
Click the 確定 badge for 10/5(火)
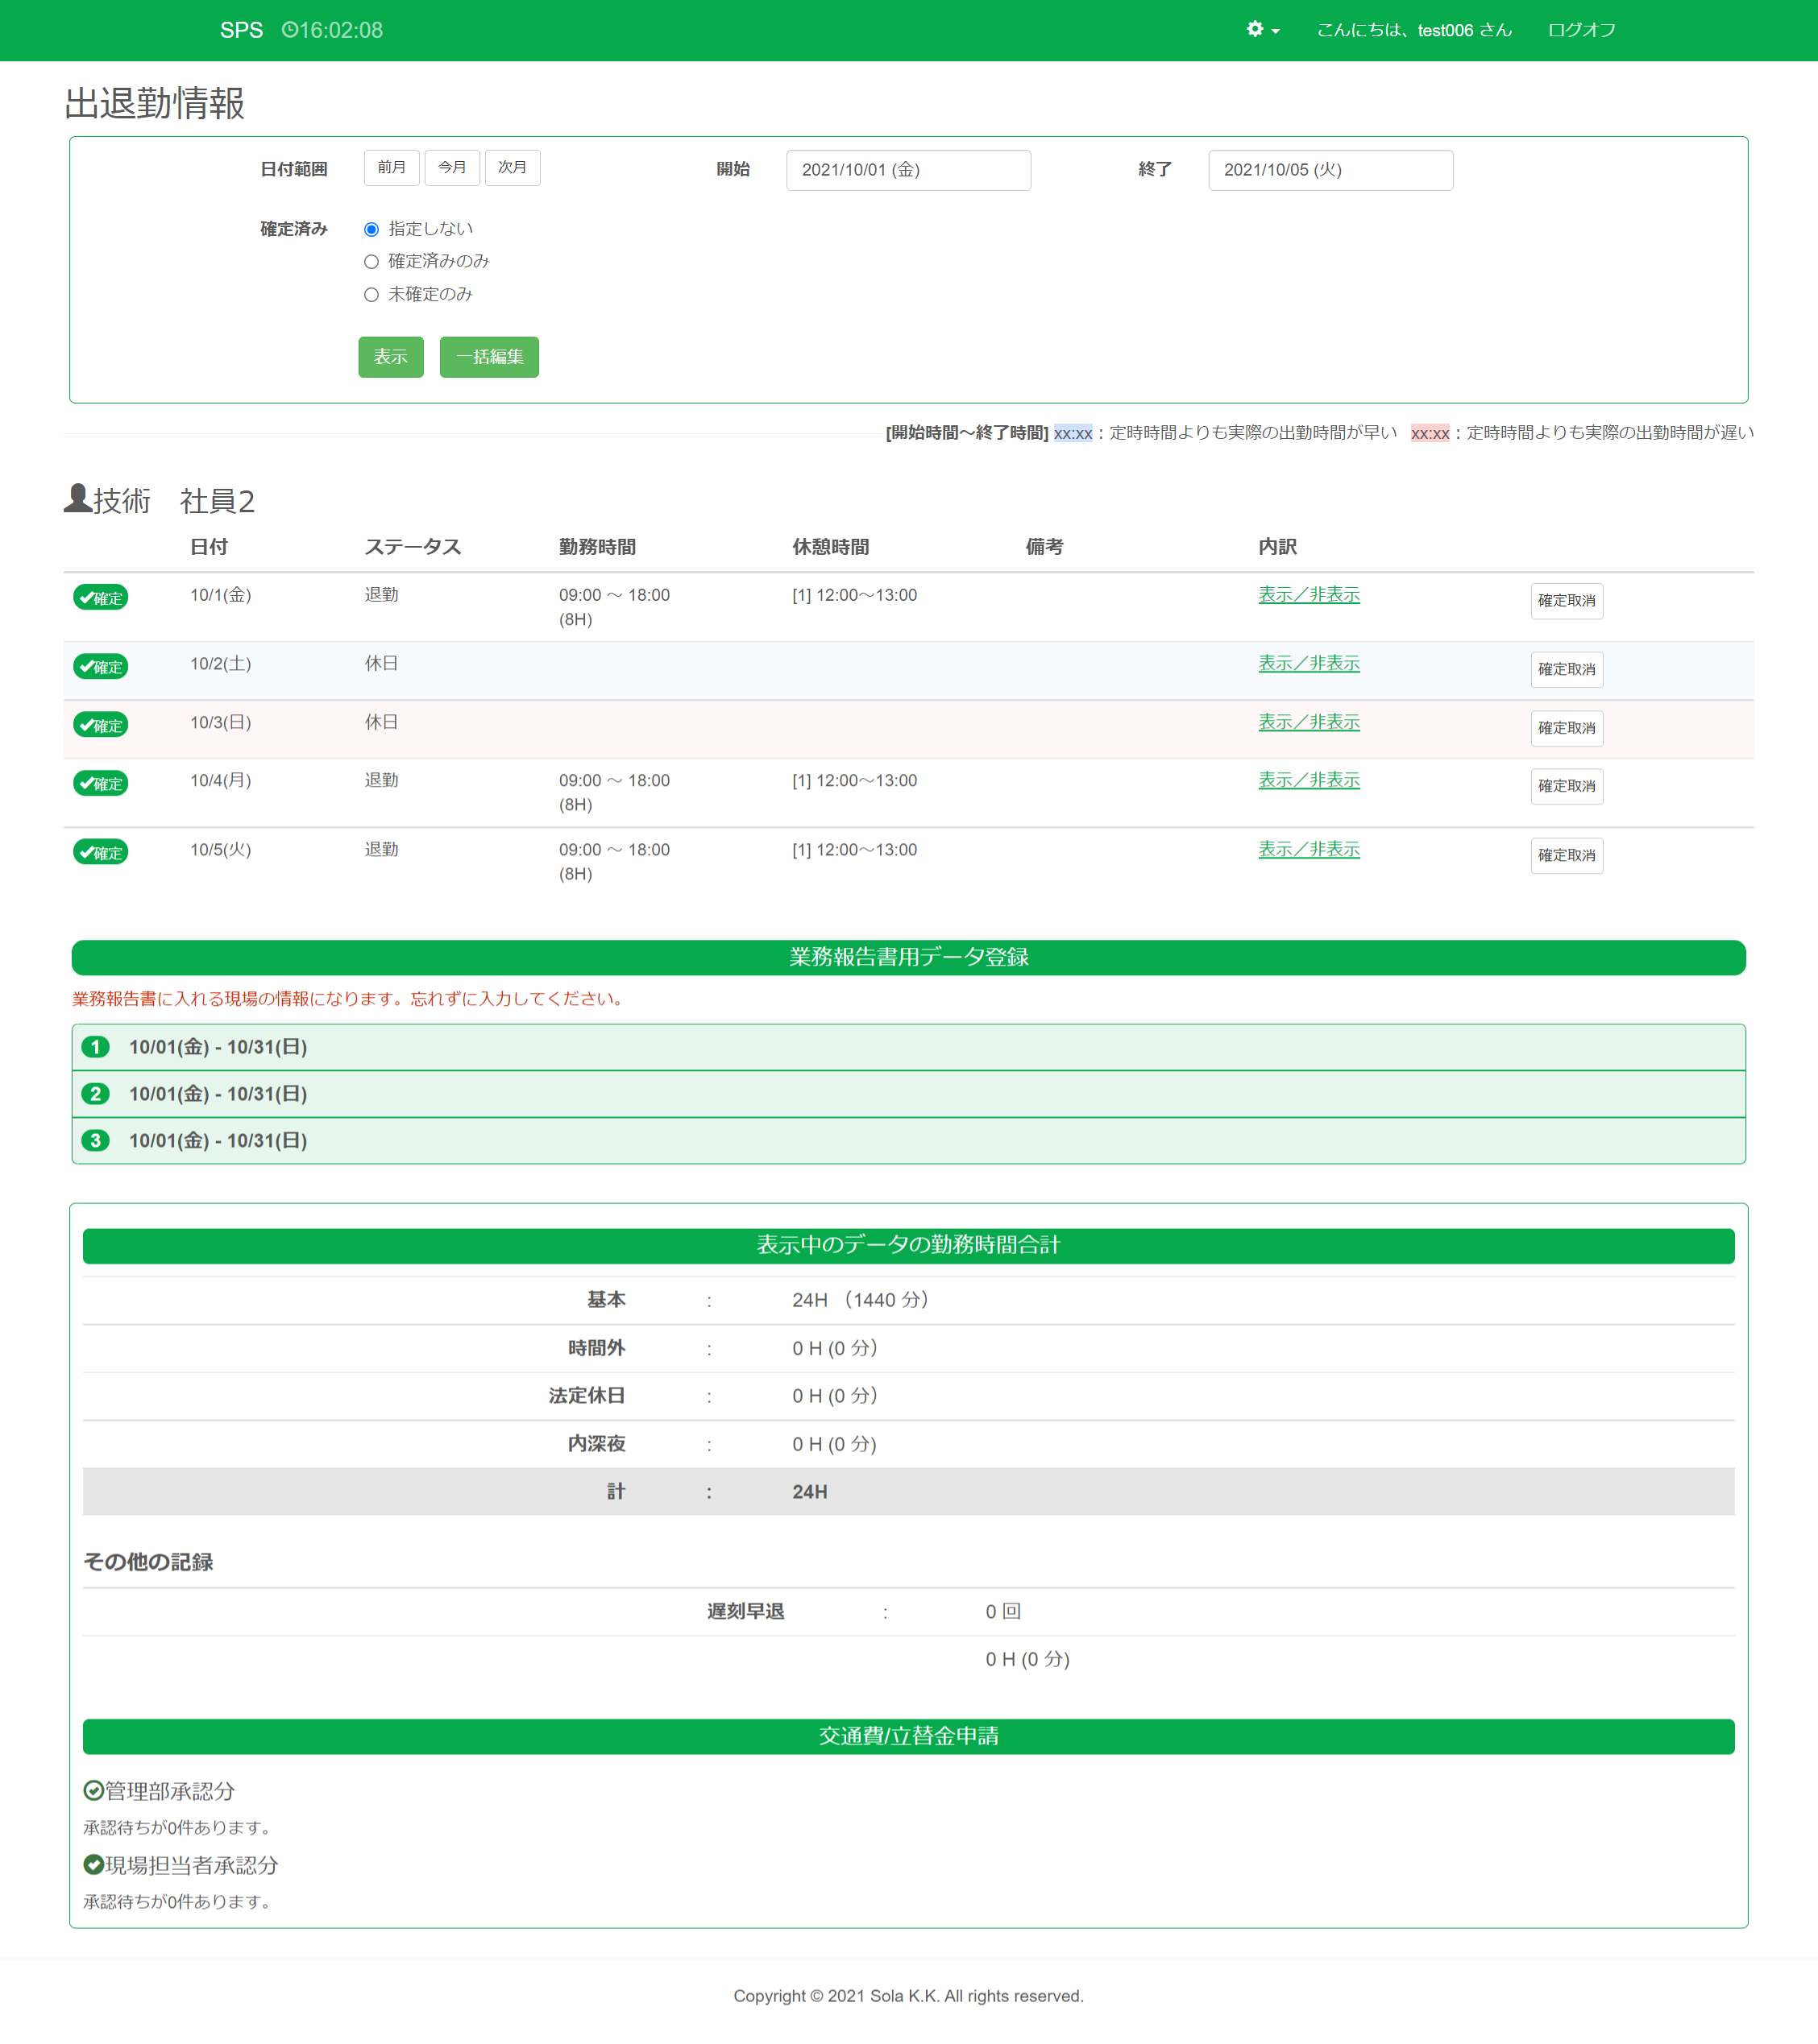[100, 852]
